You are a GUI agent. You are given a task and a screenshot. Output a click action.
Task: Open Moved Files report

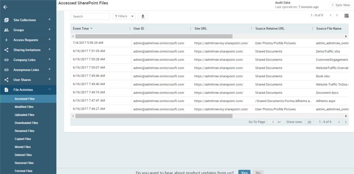point(22,147)
